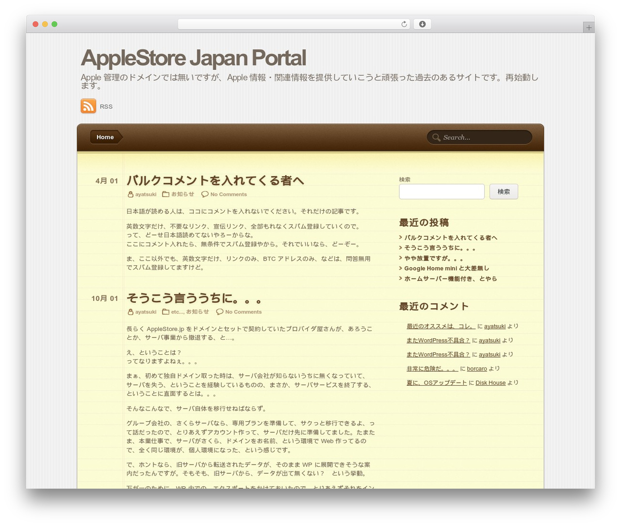Image resolution: width=621 pixels, height=526 pixels.
Task: Open recent post やや放置ですが。。。
Action: pos(434,258)
